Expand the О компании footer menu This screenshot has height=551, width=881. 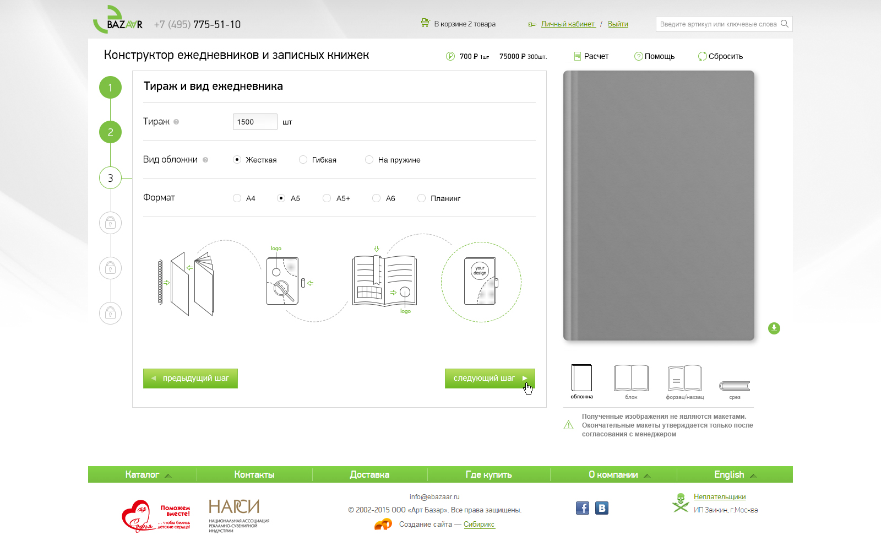(x=619, y=474)
